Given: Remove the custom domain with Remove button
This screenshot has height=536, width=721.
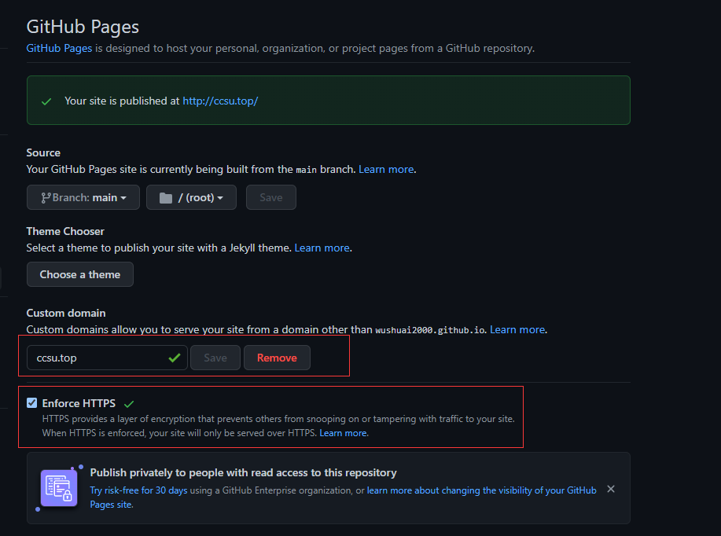Looking at the screenshot, I should [x=277, y=358].
